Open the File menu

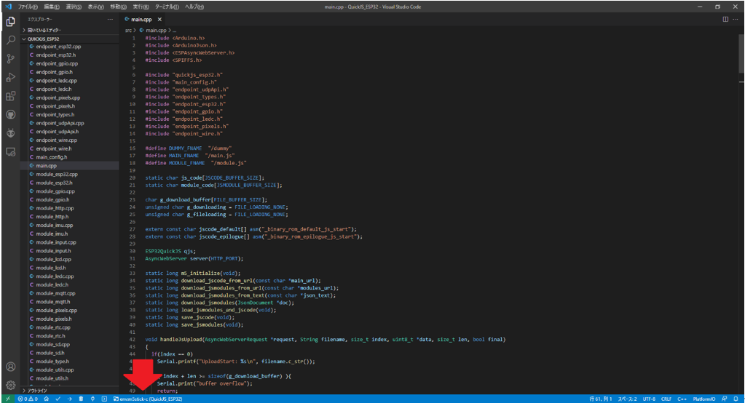point(28,7)
